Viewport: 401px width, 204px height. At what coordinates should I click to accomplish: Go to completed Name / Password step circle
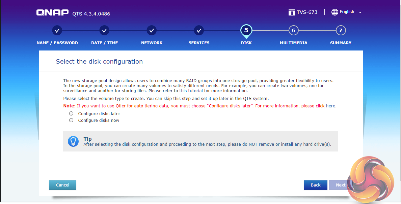click(57, 31)
